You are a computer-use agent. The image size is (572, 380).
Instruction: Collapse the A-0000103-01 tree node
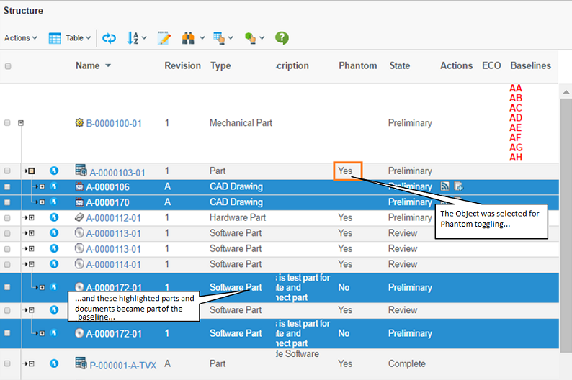pyautogui.click(x=31, y=171)
